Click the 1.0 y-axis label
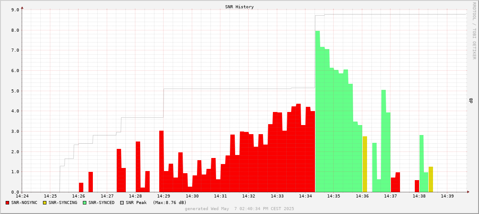This screenshot has width=479, height=214. point(16,172)
